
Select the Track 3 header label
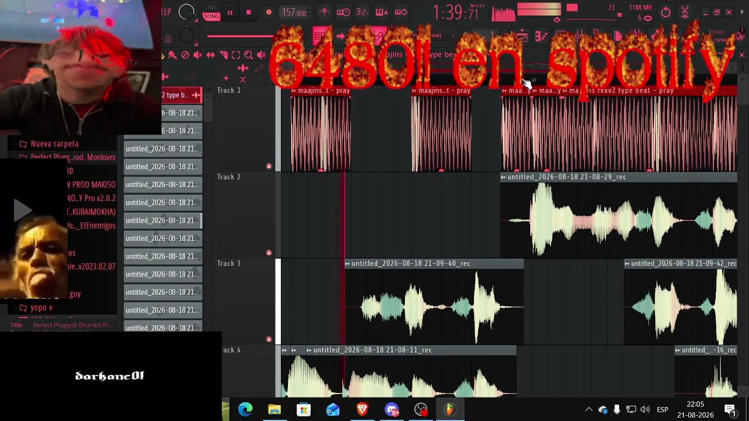(x=229, y=264)
